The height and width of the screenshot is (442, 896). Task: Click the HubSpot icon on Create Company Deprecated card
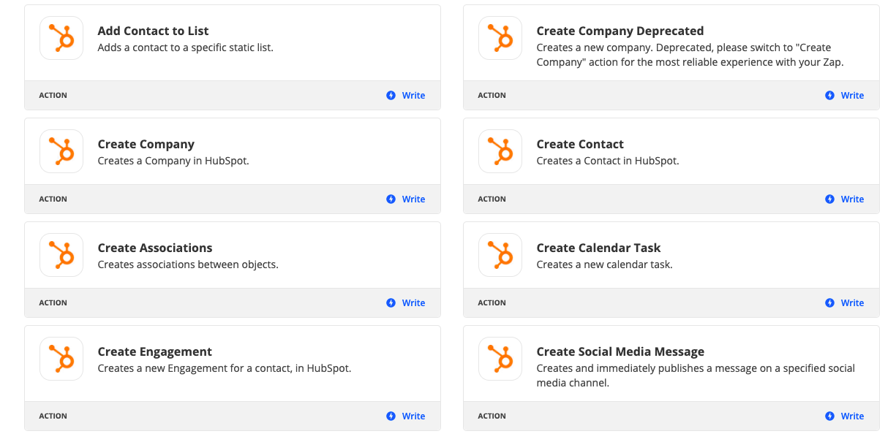[x=500, y=38]
